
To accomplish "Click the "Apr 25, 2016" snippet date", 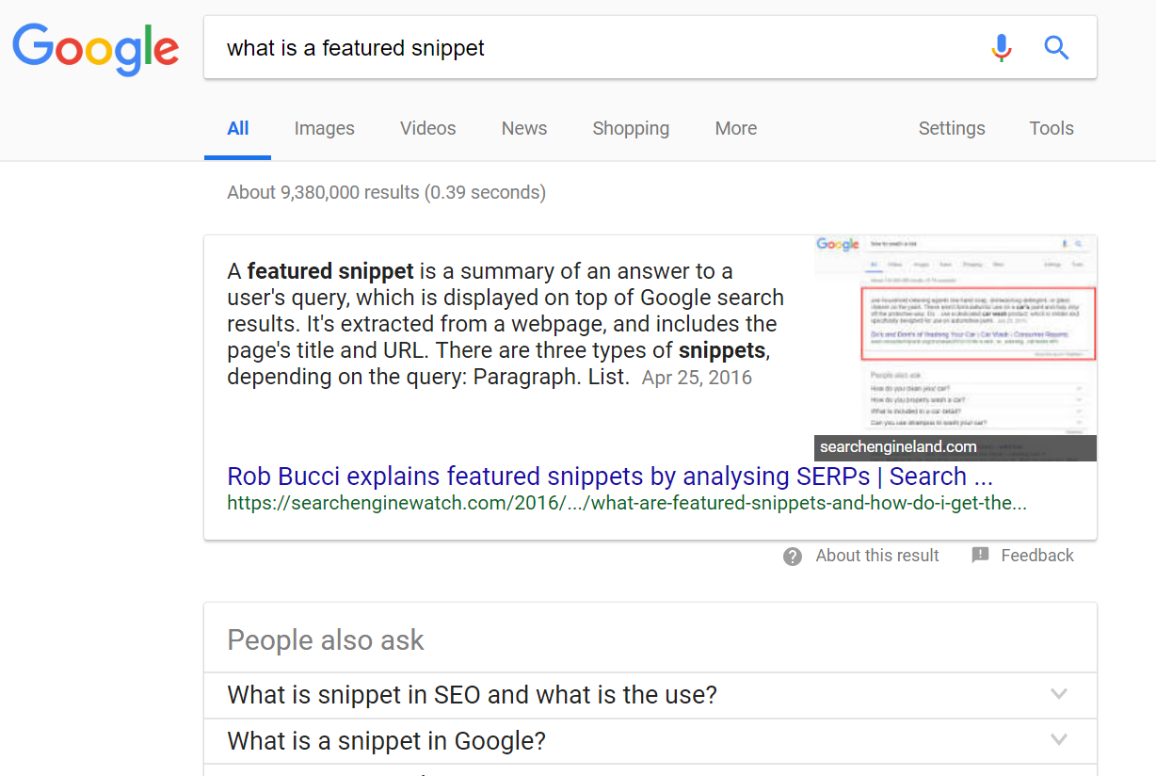I will pyautogui.click(x=697, y=378).
